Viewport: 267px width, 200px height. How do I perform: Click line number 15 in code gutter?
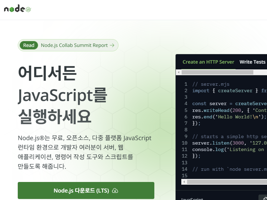coord(185,176)
